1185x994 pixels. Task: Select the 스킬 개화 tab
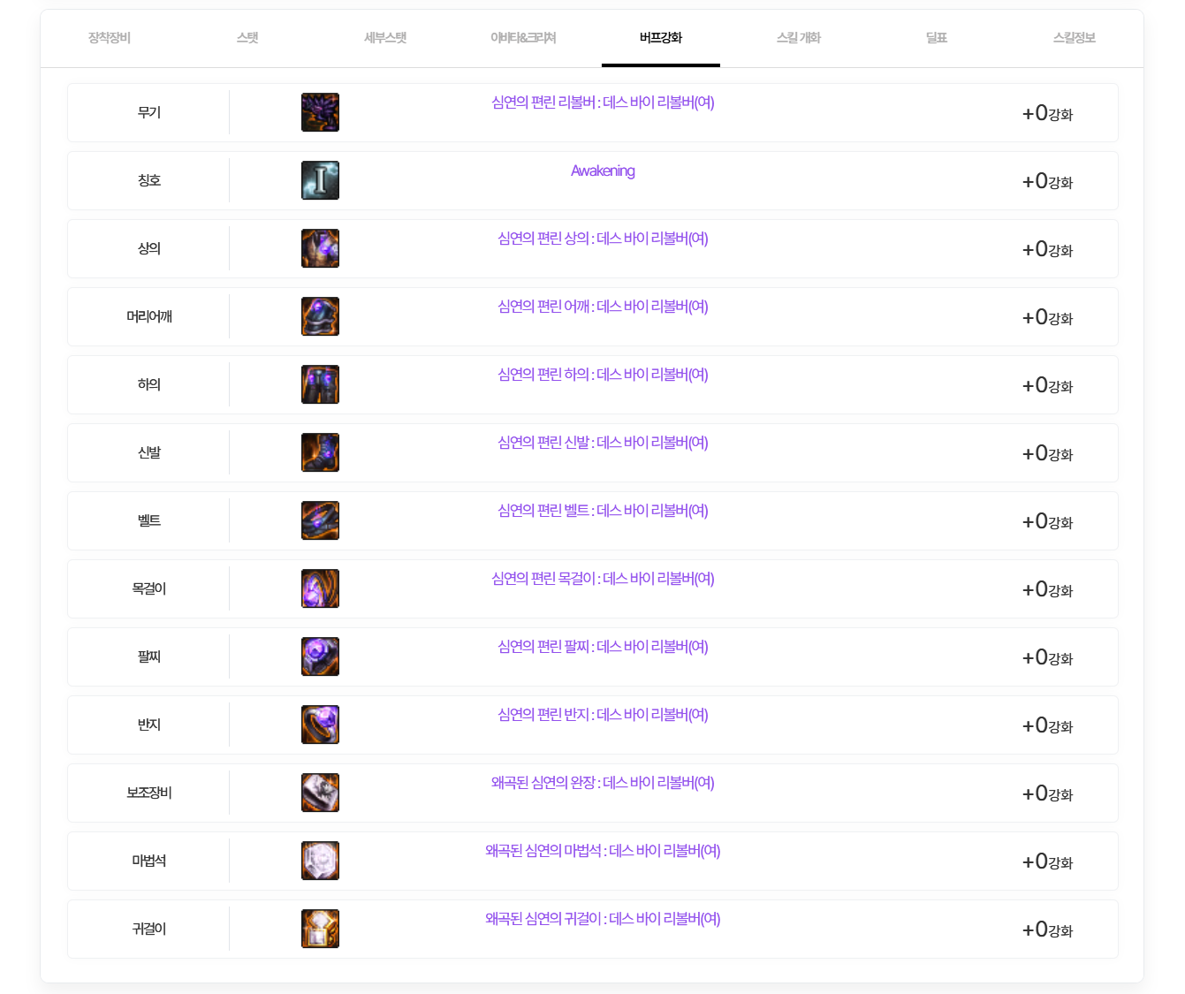[799, 38]
